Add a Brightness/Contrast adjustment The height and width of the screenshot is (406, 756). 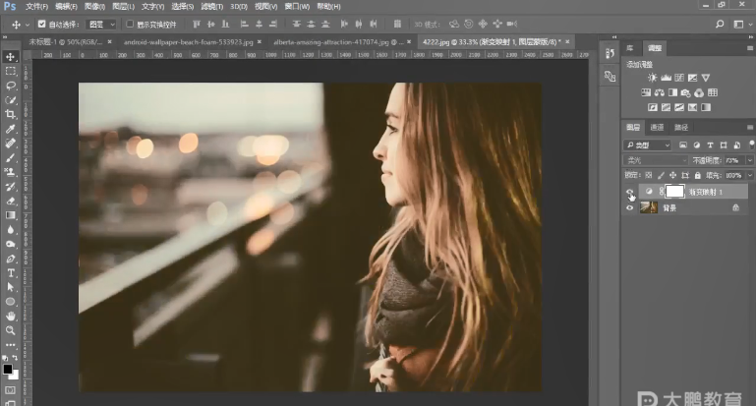pos(652,78)
